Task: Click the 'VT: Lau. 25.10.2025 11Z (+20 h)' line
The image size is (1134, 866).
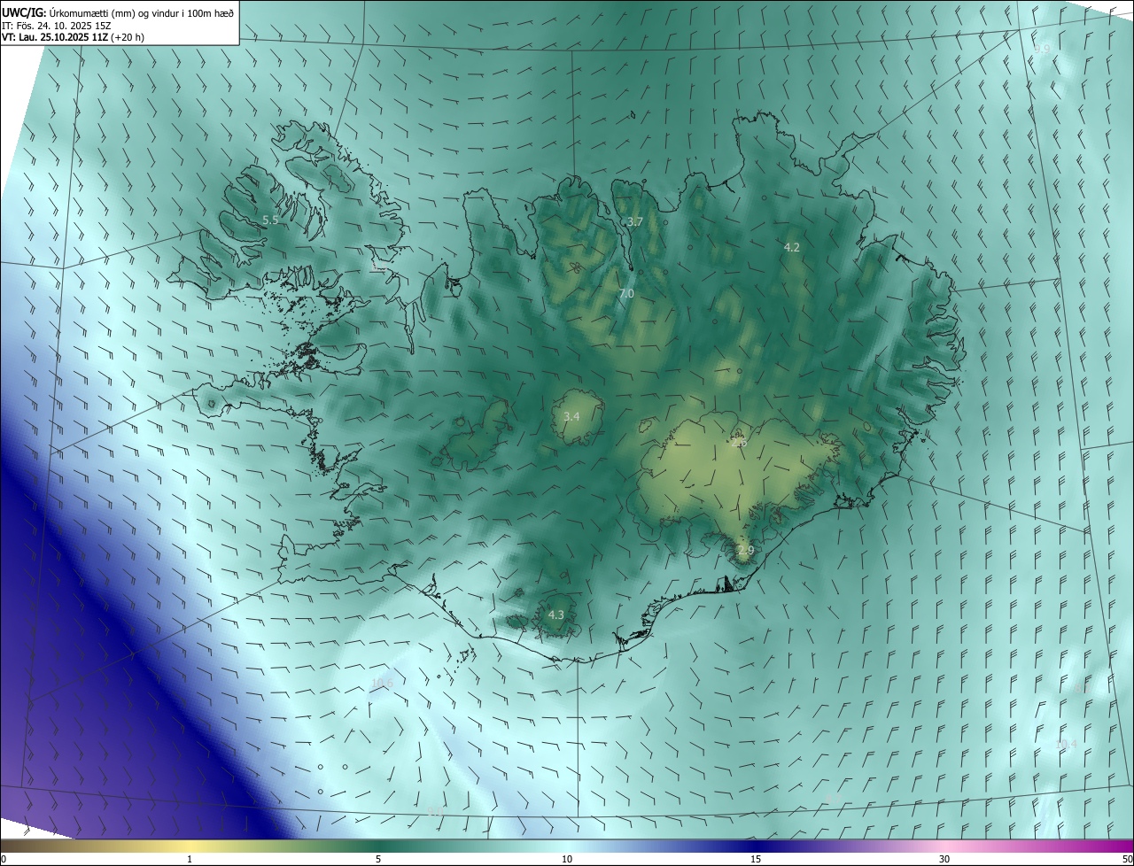Action: click(x=73, y=37)
